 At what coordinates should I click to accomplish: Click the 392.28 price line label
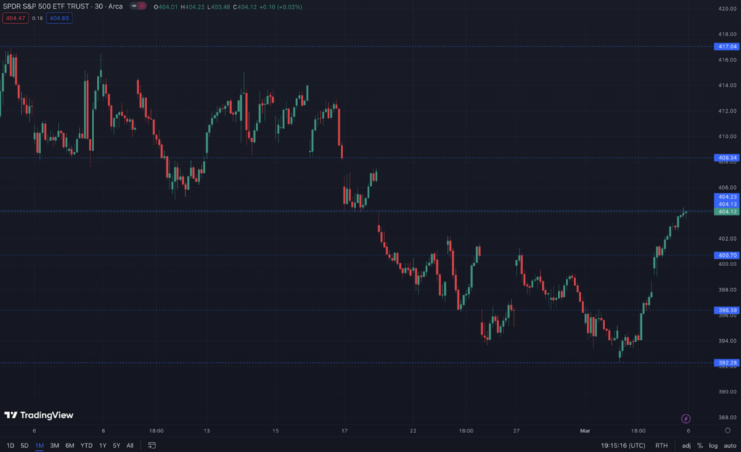coord(727,363)
